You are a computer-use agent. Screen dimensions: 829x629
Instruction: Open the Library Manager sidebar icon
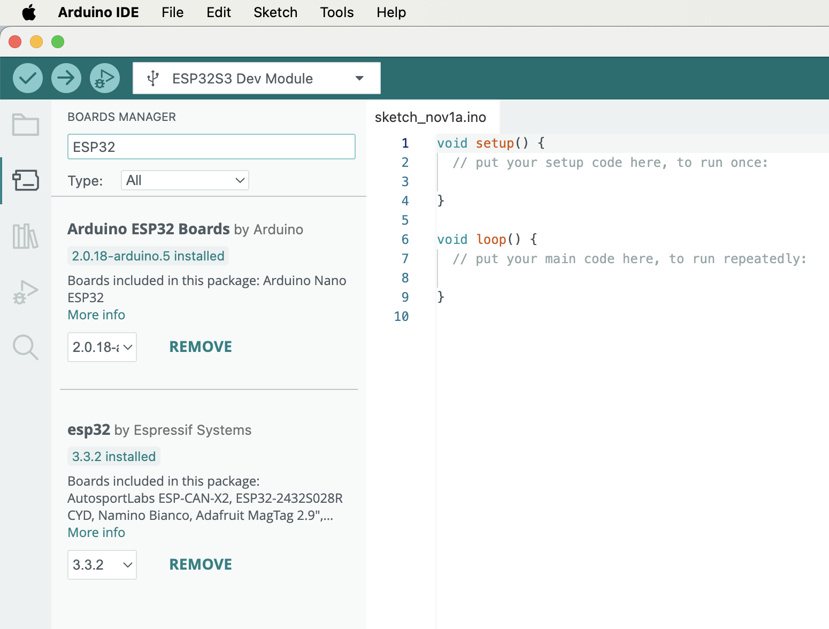tap(26, 236)
